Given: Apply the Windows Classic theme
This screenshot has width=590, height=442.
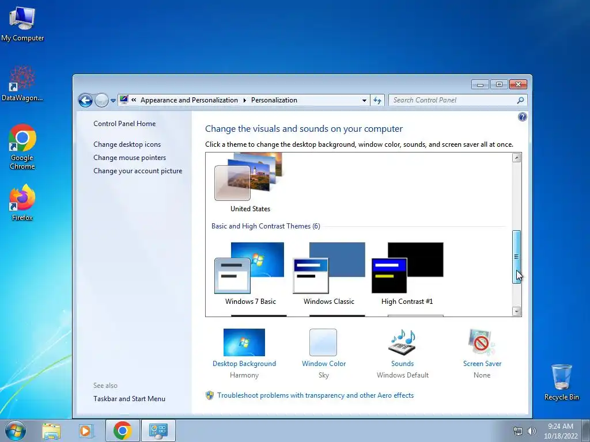Looking at the screenshot, I should pyautogui.click(x=329, y=273).
